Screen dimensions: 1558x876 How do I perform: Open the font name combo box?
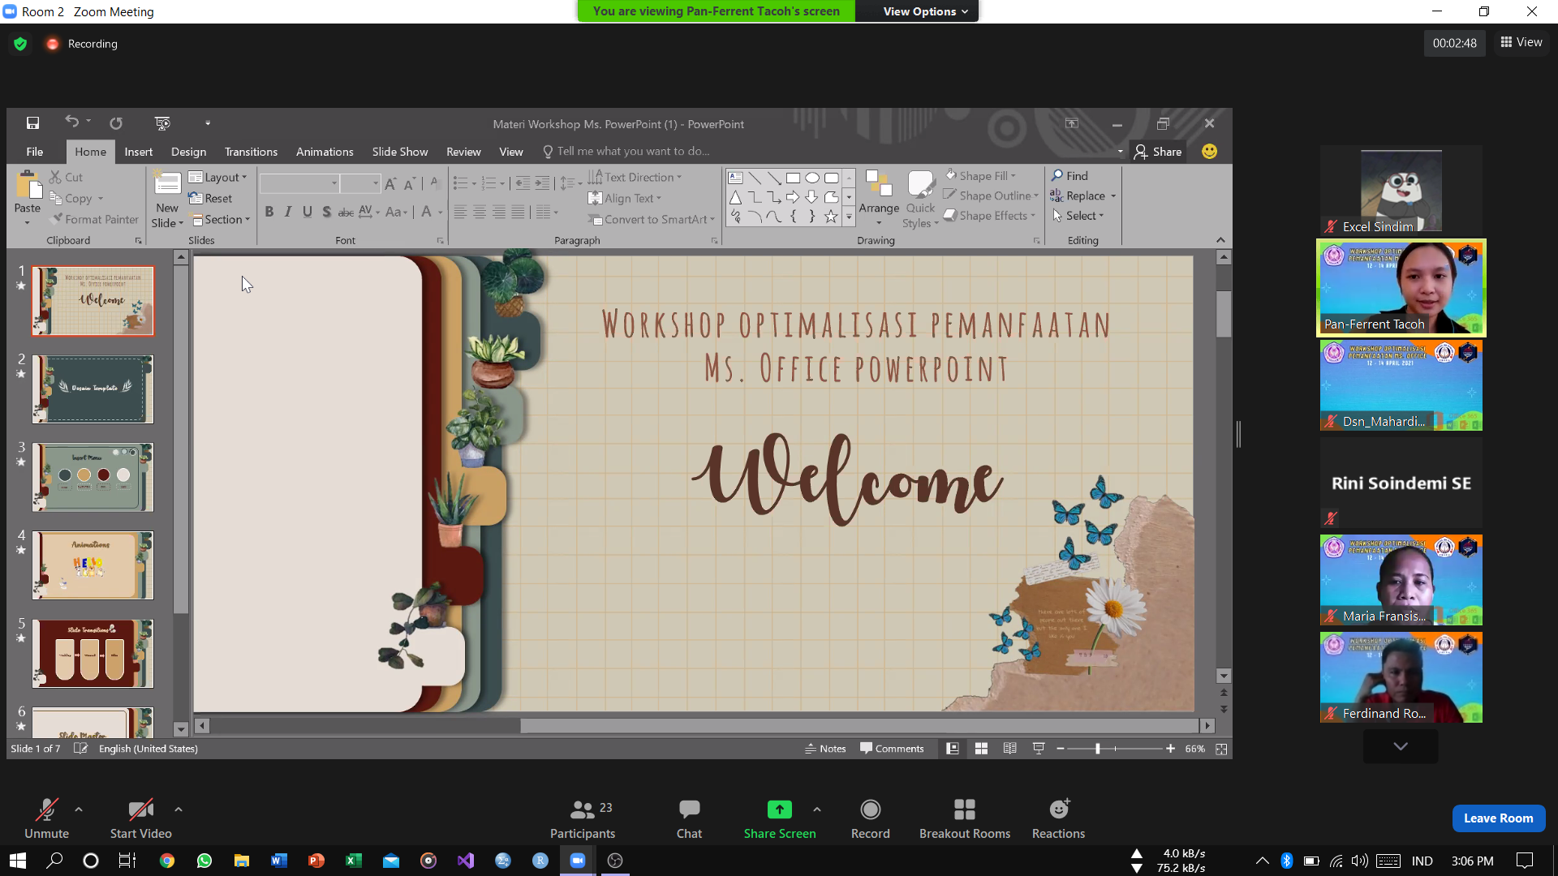click(x=299, y=183)
